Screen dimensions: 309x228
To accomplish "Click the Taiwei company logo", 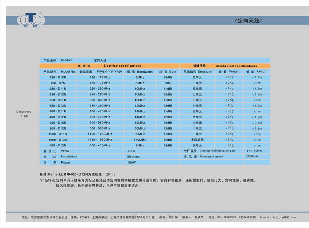I will [x=31, y=20].
